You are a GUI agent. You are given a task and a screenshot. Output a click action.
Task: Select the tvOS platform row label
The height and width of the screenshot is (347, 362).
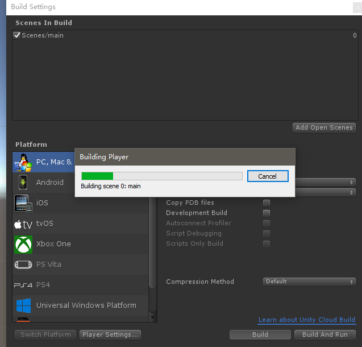[45, 224]
